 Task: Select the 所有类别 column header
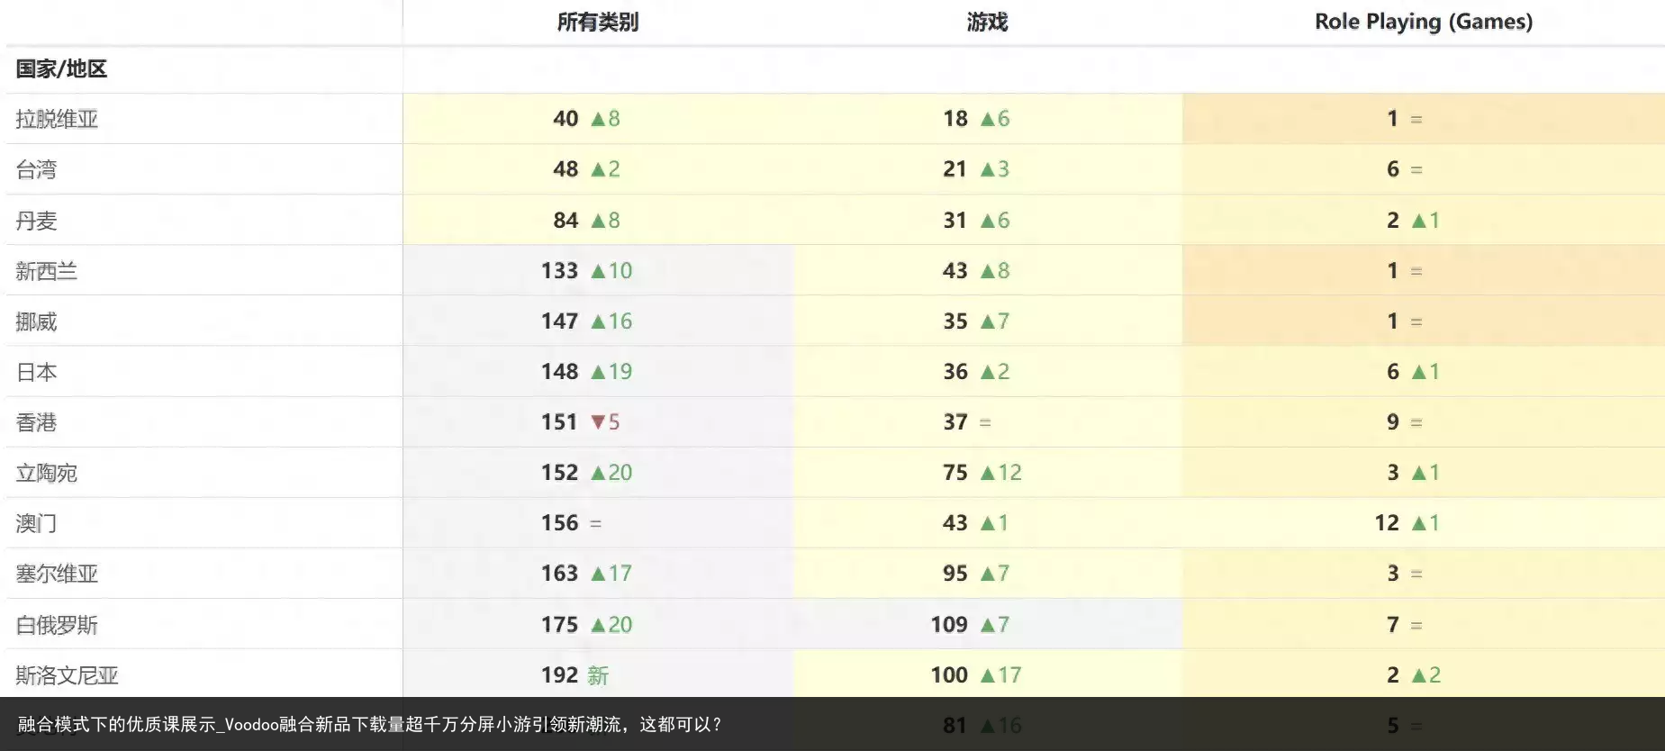pyautogui.click(x=597, y=22)
